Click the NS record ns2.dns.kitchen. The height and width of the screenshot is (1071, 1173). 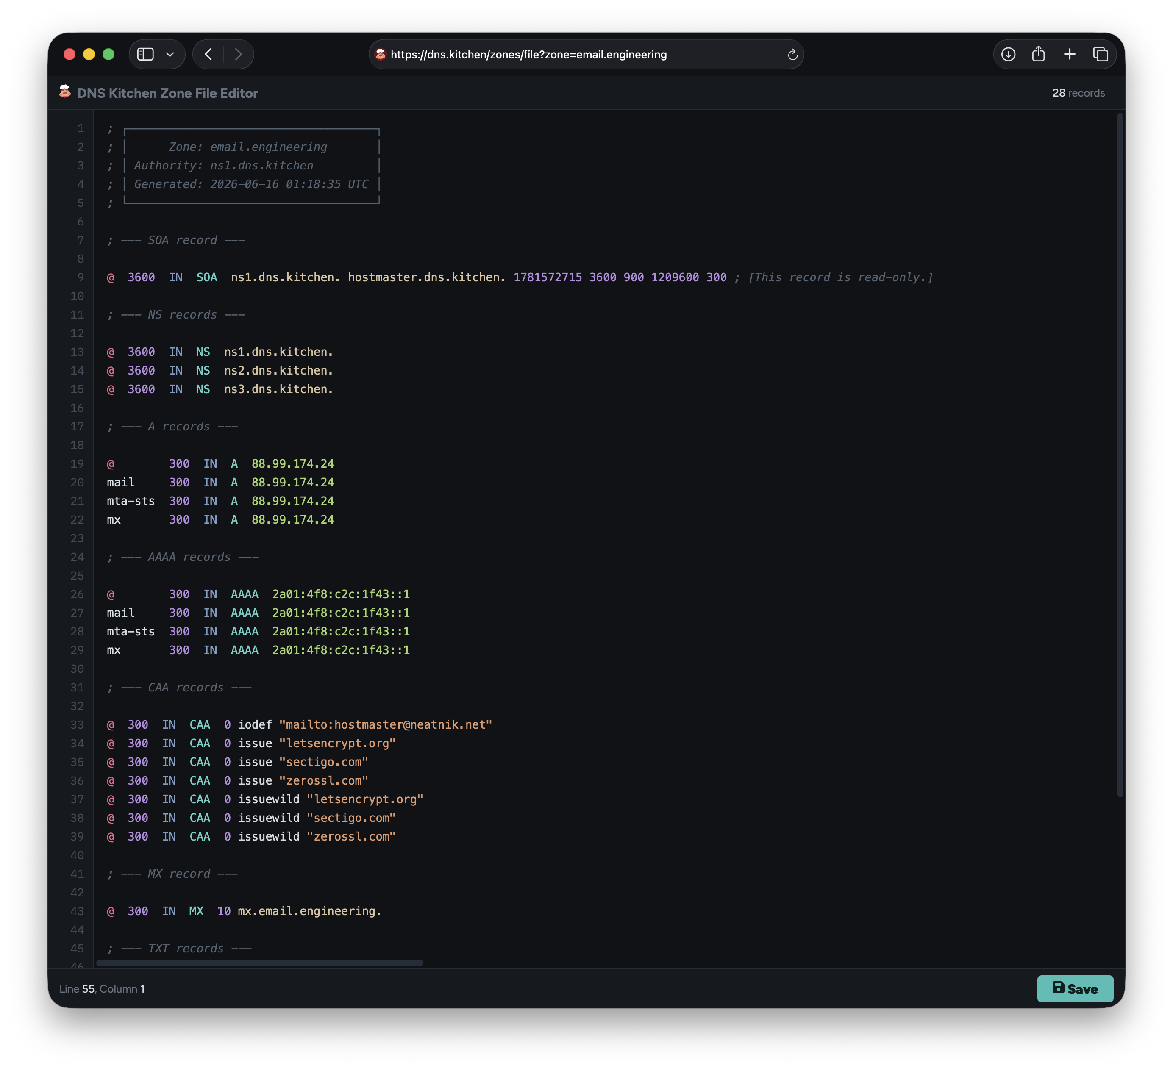tap(278, 371)
